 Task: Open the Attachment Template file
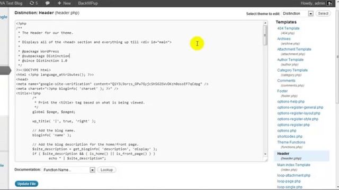(294, 49)
